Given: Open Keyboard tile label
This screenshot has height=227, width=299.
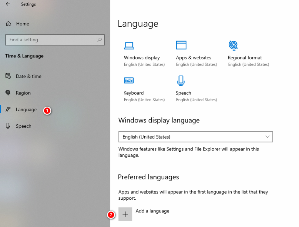Looking at the screenshot, I should 133,93.
